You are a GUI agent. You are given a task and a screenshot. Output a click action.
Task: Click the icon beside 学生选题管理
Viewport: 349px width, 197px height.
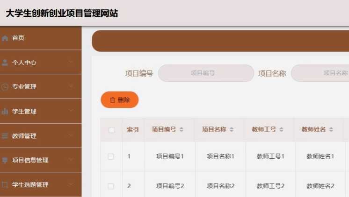click(5, 185)
